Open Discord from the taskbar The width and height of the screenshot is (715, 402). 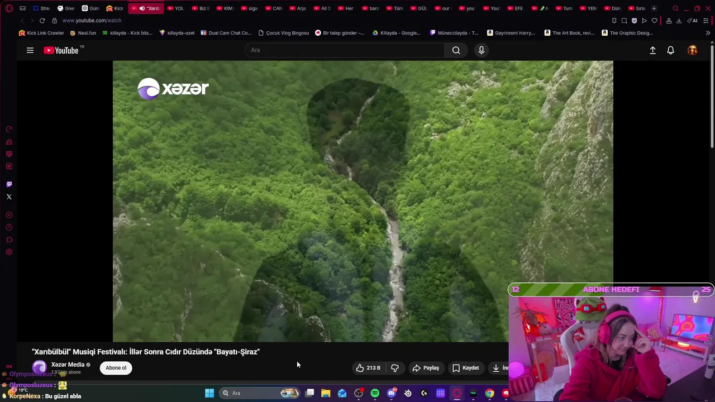coord(391,393)
